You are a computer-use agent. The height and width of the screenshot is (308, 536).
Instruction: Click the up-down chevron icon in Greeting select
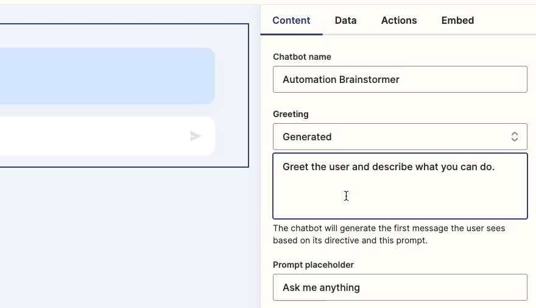pos(515,137)
